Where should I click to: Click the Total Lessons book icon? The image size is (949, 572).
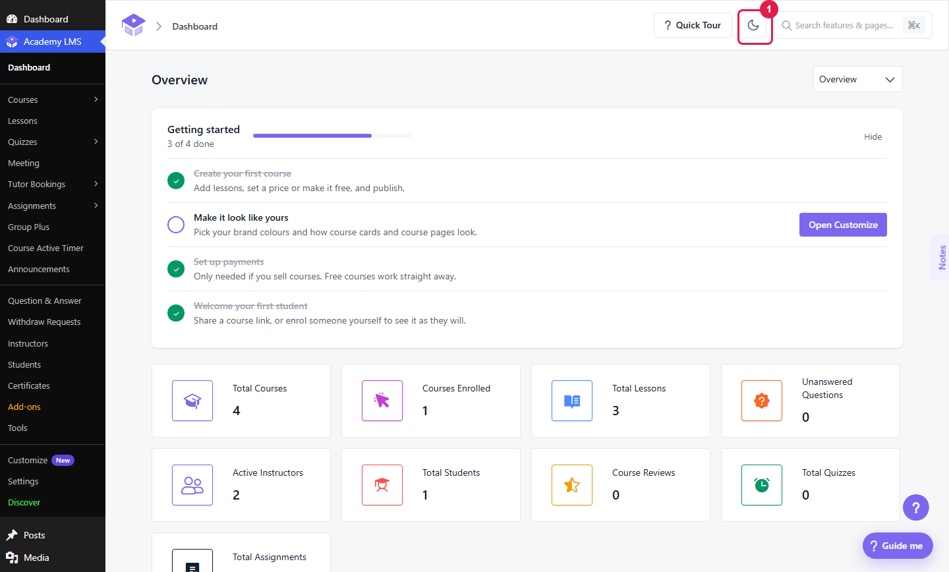point(572,401)
